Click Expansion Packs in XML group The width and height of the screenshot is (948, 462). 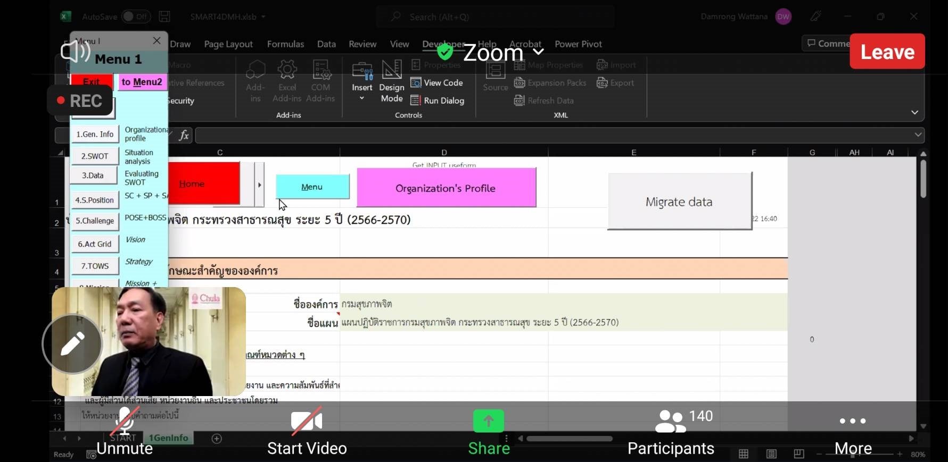[550, 82]
